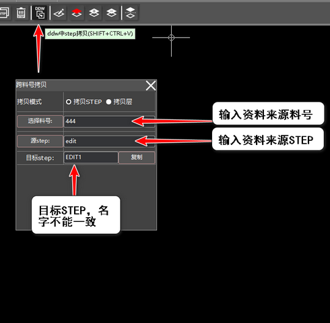Click the red highlighted layer icon

(x=77, y=13)
